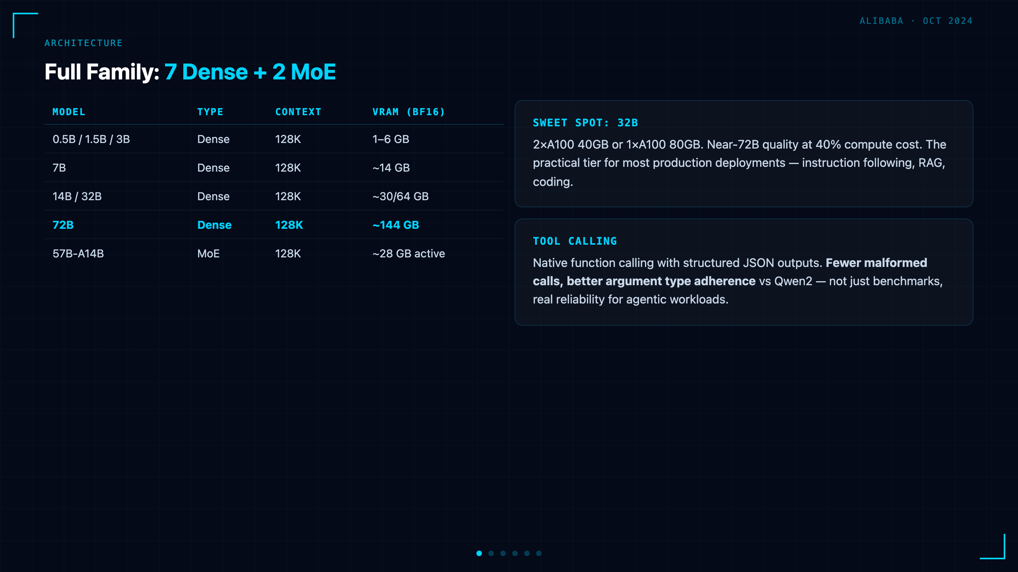
Task: Click the 'ALIBABA · OCT 2024' header text
Action: (x=916, y=21)
